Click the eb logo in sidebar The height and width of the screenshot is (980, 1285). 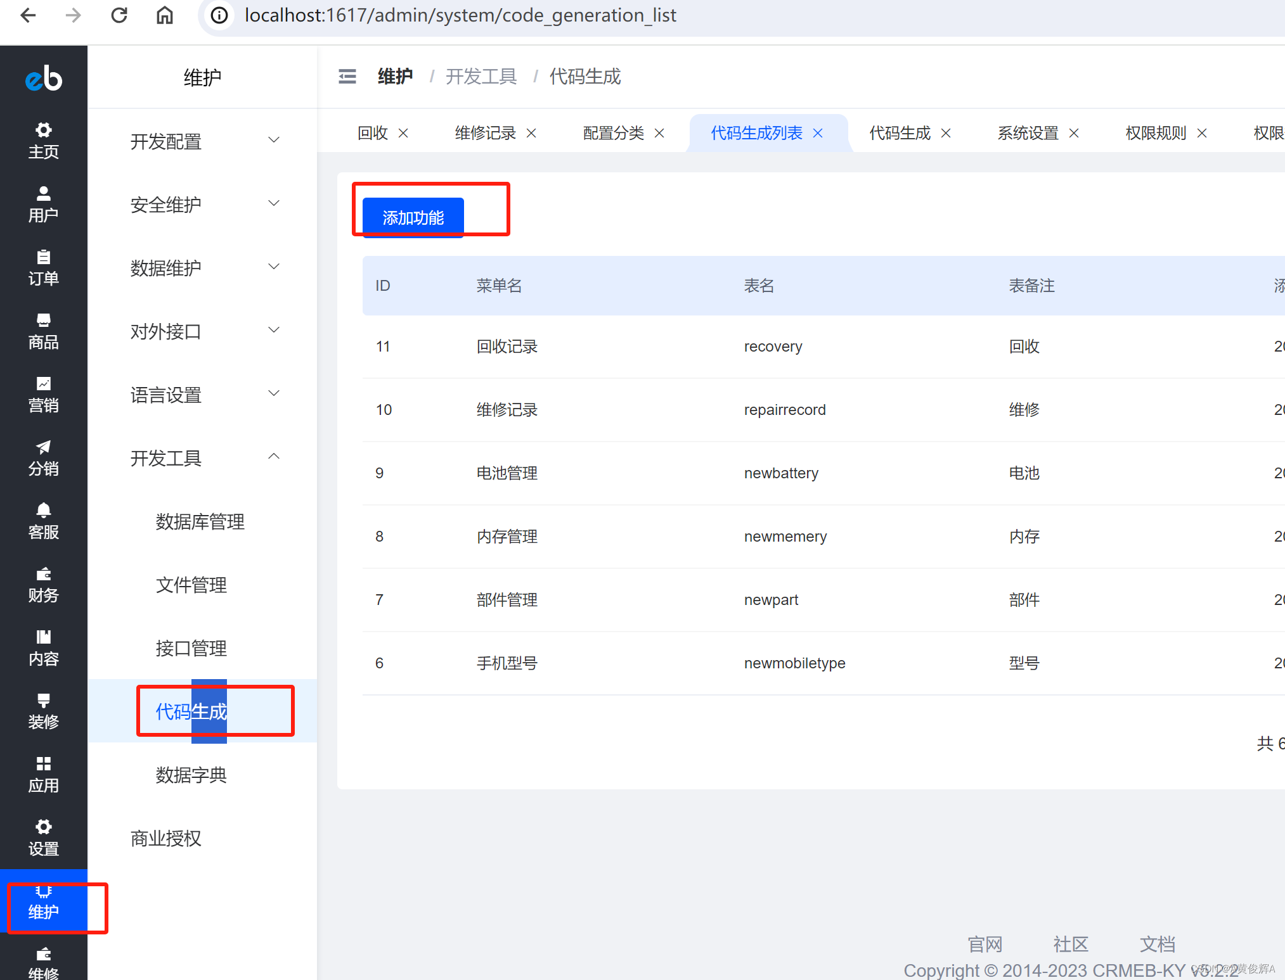pyautogui.click(x=44, y=78)
